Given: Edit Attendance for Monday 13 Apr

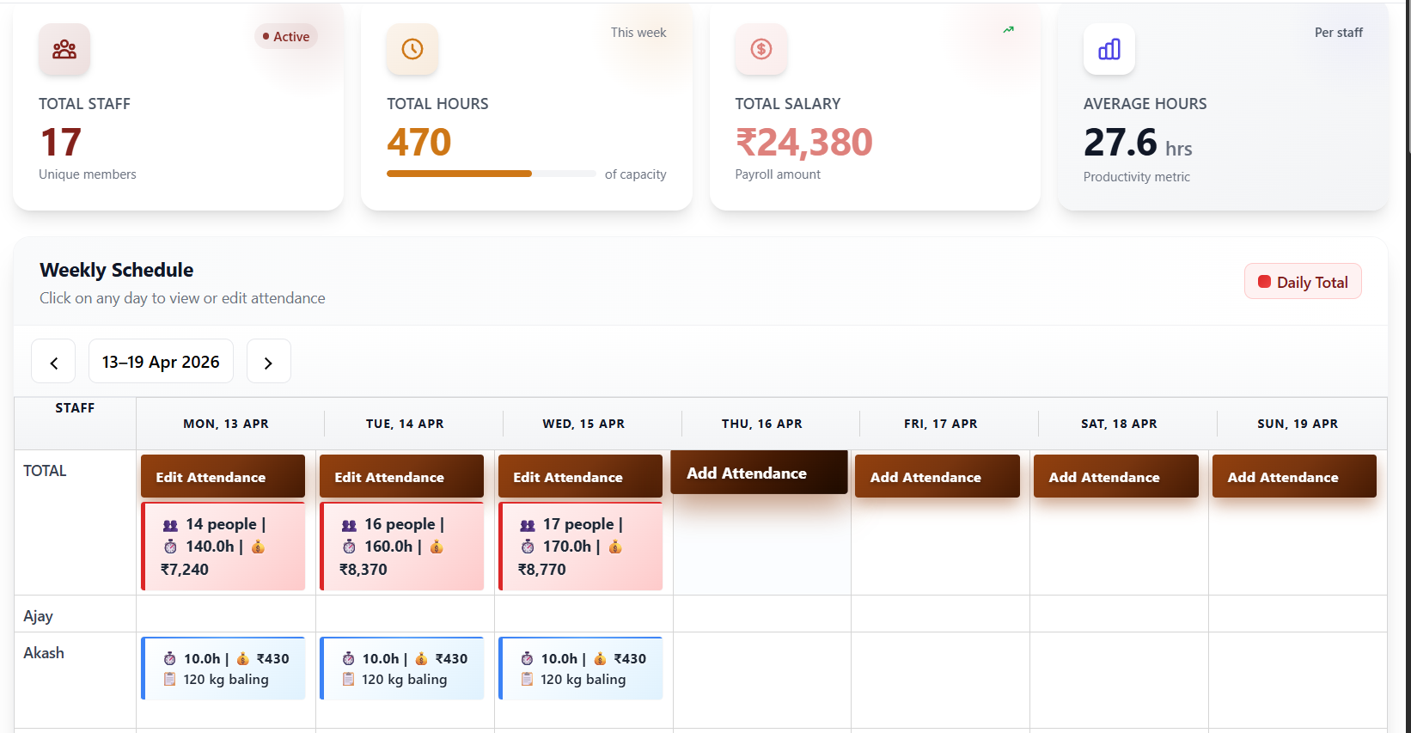Looking at the screenshot, I should (223, 477).
